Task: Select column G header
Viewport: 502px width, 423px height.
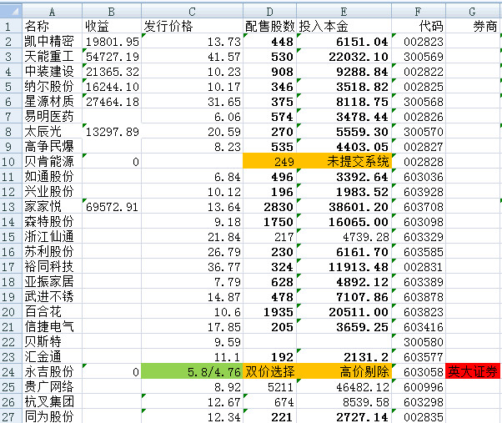Action: point(473,11)
